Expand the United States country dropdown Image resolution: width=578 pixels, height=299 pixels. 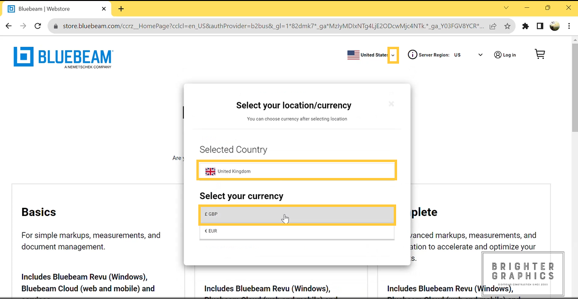[x=393, y=55]
